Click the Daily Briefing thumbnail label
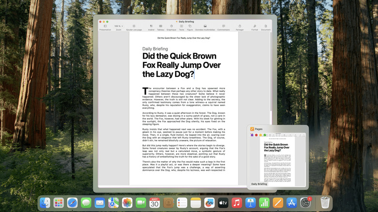The width and height of the screenshot is (378, 212). point(259,184)
